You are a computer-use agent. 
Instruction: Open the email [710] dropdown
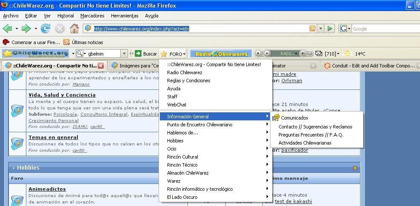332,54
